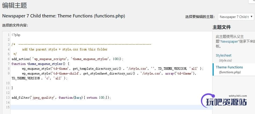Screen dimensions: 255x114
Task: Click the comment 'add the parent style' line
Action: (x=65, y=49)
